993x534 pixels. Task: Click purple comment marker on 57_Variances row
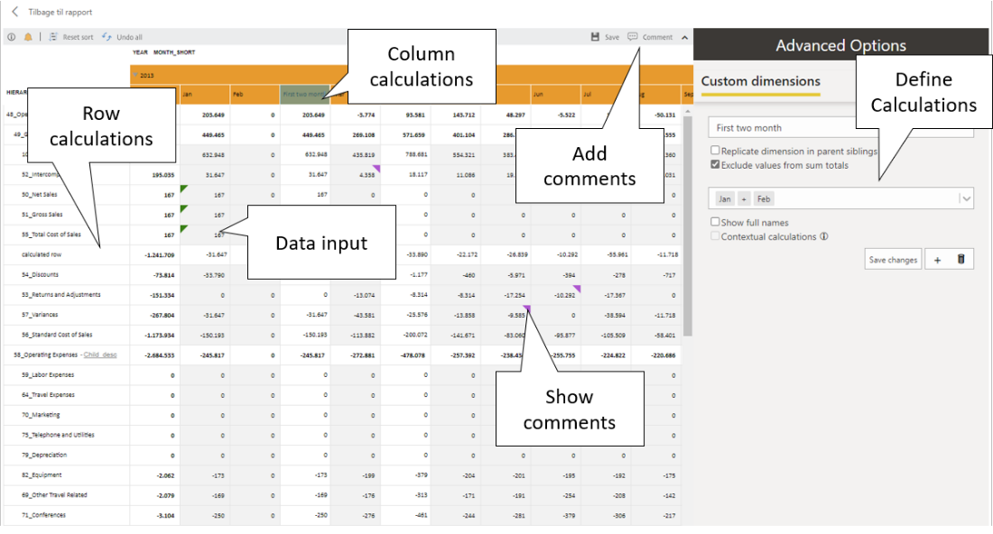point(527,308)
